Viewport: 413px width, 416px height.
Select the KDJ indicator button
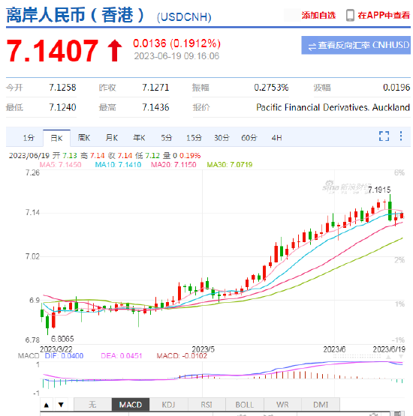[168, 405]
